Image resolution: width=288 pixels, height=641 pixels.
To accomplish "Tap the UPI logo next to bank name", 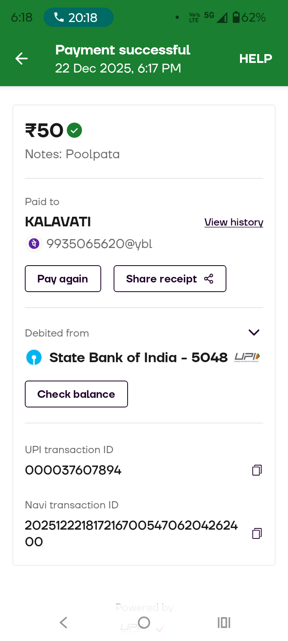I will click(247, 357).
